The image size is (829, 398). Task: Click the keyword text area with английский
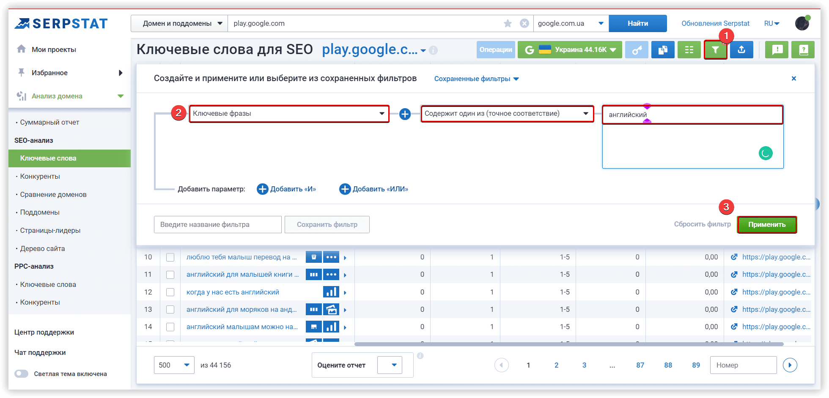click(x=693, y=137)
